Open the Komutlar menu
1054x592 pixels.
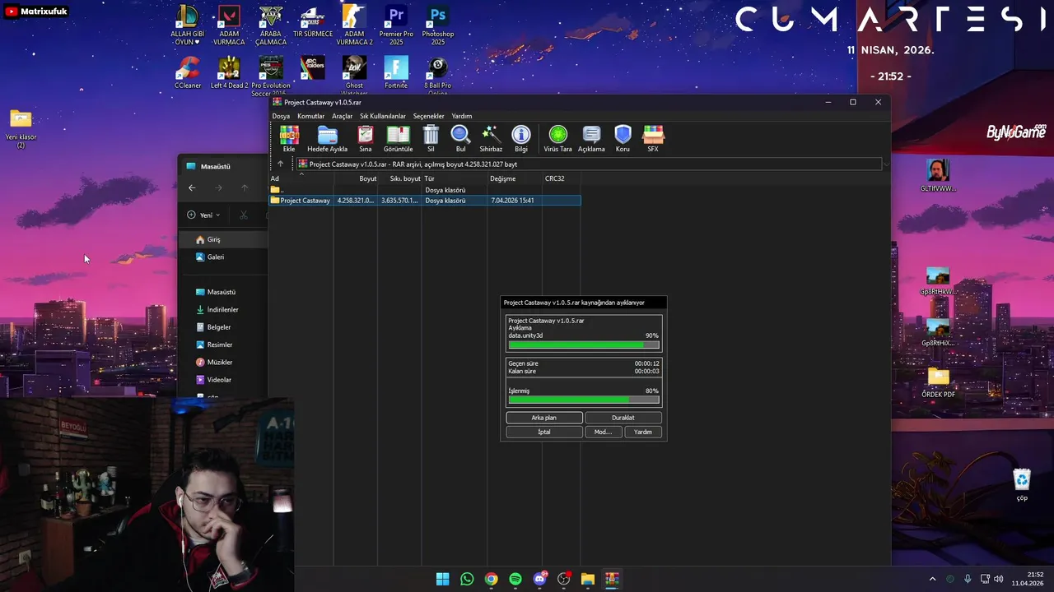[310, 116]
